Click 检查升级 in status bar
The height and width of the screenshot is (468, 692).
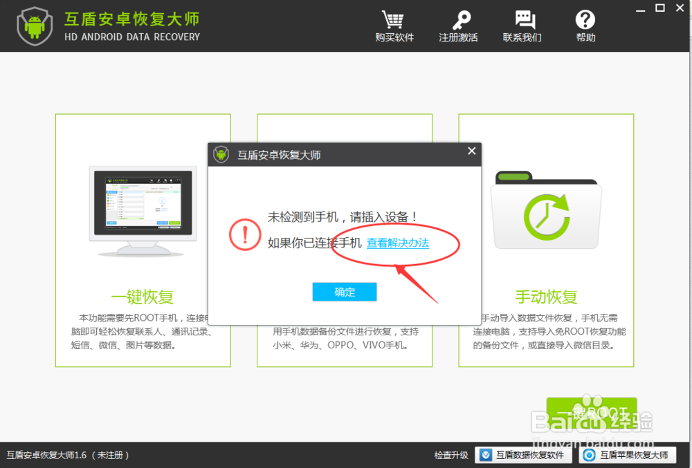tap(451, 456)
